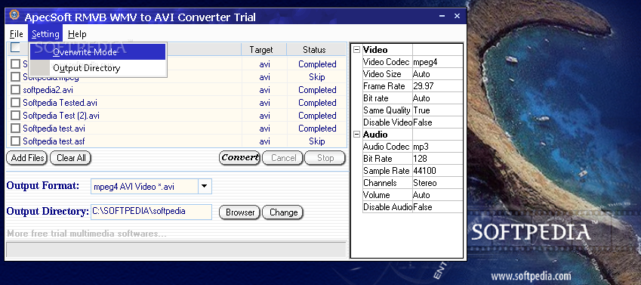Viewport: 641px width, 285px height.
Task: Click the Same Quality value True
Action: 437,110
